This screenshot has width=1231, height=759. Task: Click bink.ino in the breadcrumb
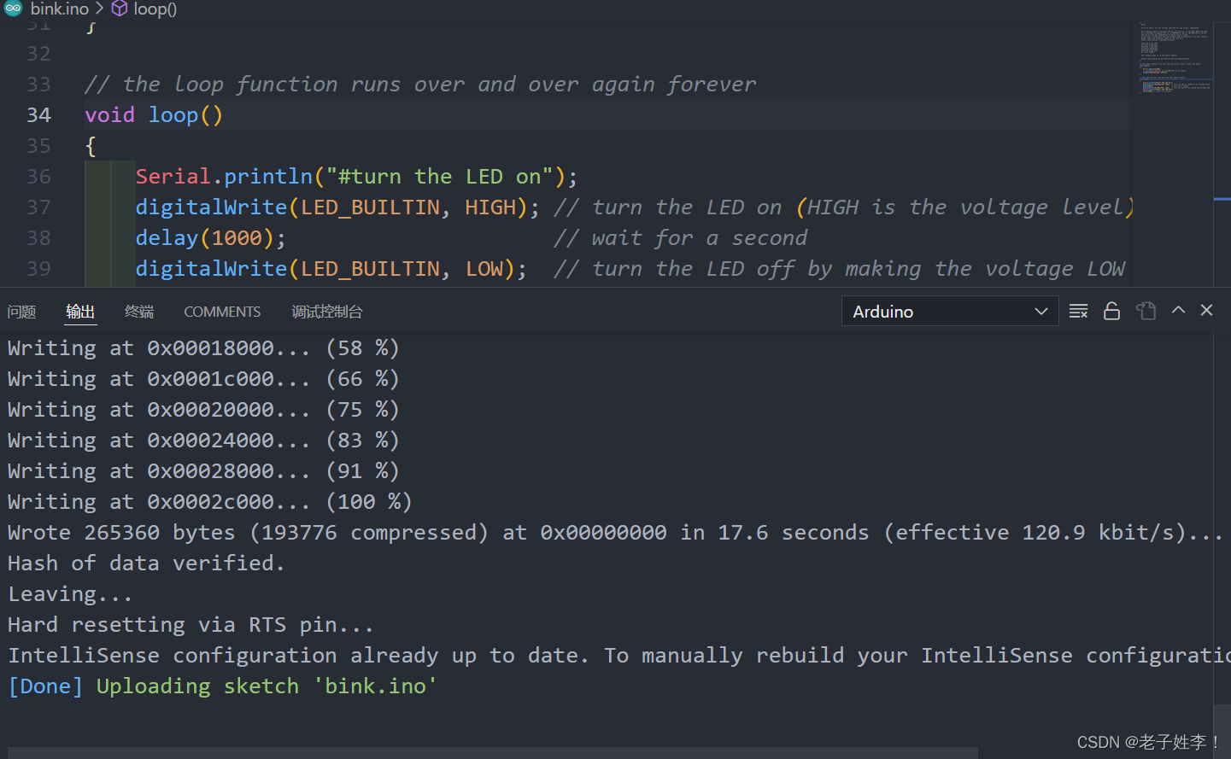pyautogui.click(x=59, y=9)
